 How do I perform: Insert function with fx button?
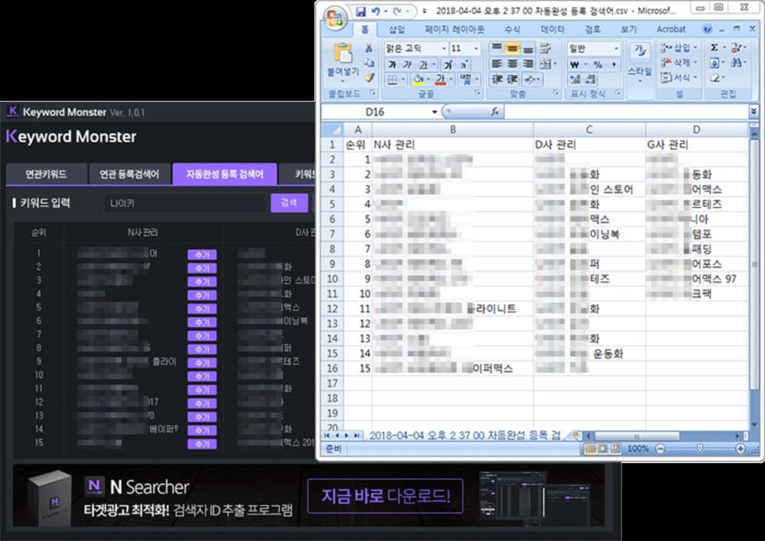click(495, 112)
